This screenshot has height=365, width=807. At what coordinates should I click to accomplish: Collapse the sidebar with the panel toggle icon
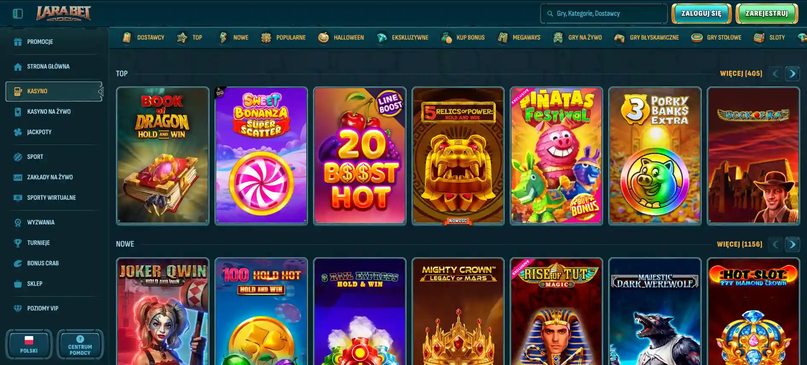(x=18, y=14)
